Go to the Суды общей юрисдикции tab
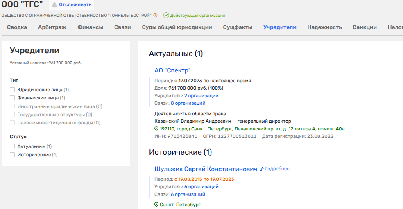 pyautogui.click(x=177, y=27)
